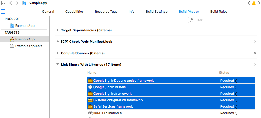Toggle the project navigator sidebar icon
This screenshot has height=118, width=261.
click(x=3, y=12)
